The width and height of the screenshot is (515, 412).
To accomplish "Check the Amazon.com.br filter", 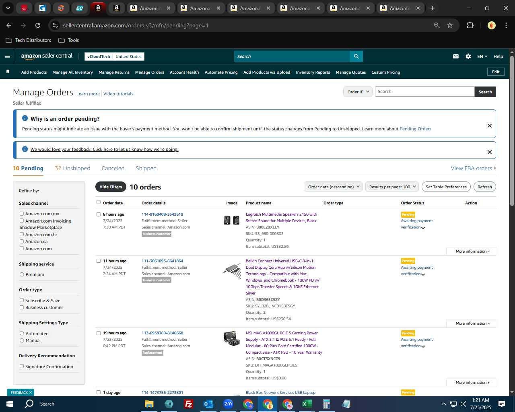I will [22, 234].
